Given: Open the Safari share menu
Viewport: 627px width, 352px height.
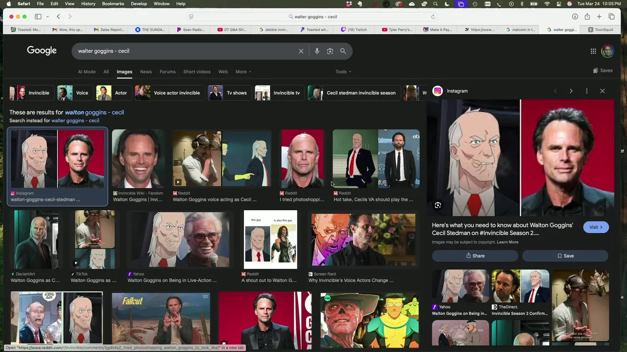Looking at the screenshot, I should click(x=587, y=17).
